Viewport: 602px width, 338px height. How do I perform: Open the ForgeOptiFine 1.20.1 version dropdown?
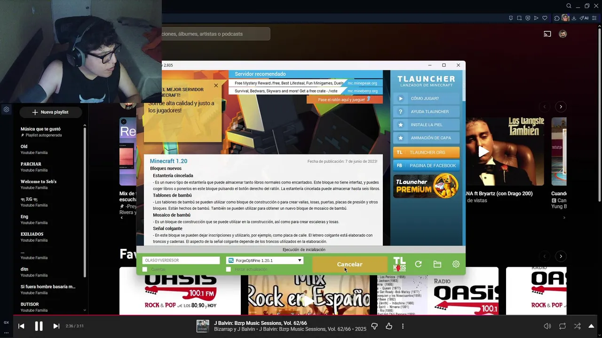point(264,261)
